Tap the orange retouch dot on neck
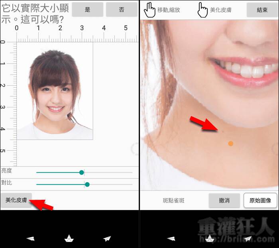 (x=231, y=144)
